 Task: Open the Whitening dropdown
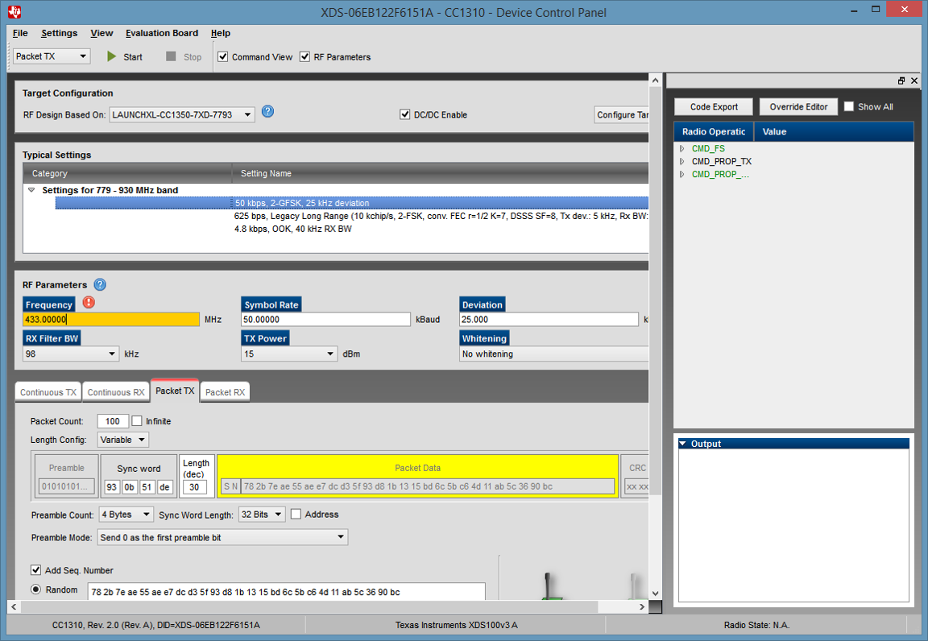pos(554,354)
